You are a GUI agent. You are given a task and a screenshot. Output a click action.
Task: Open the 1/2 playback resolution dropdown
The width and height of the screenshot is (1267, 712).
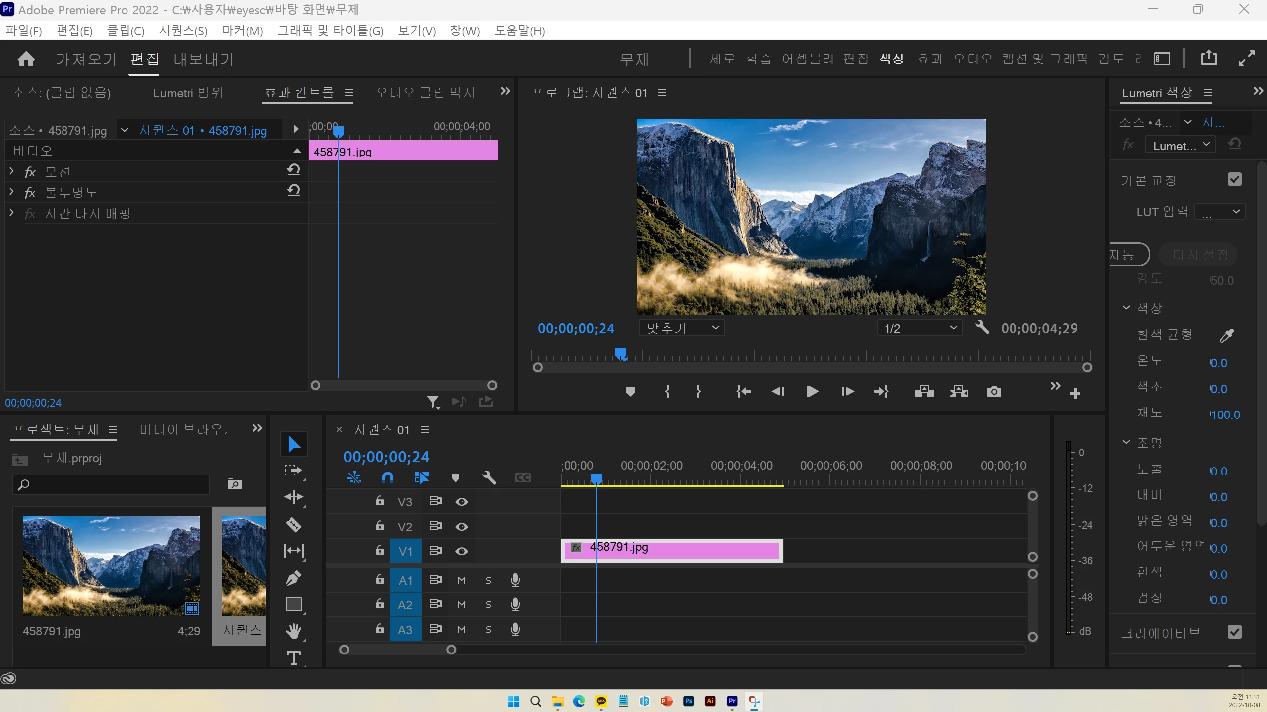920,328
